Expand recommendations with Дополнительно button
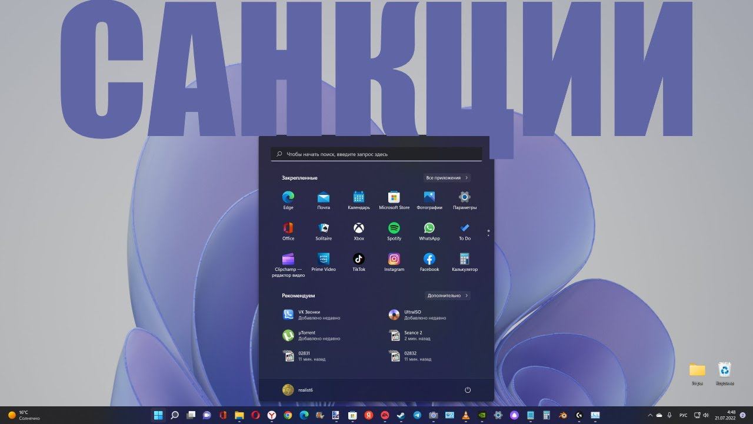Viewport: 753px width, 424px height. pyautogui.click(x=448, y=296)
